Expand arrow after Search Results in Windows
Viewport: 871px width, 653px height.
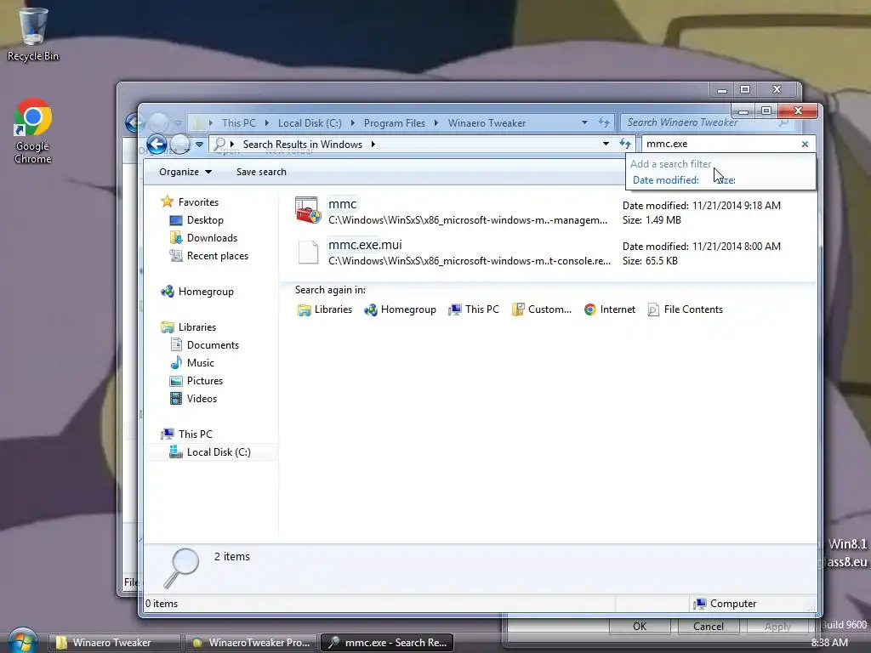click(373, 145)
